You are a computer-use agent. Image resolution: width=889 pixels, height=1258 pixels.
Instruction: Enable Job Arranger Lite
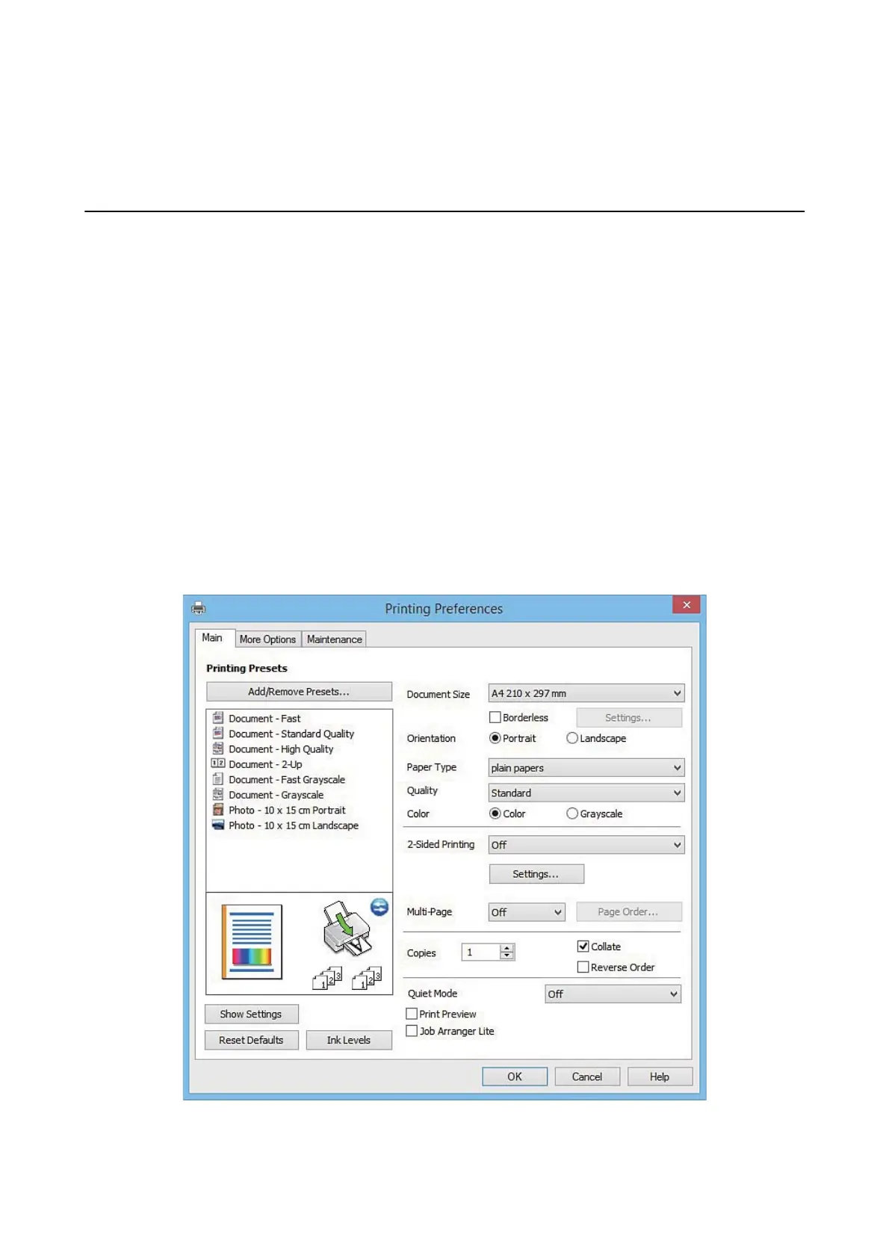click(412, 1031)
